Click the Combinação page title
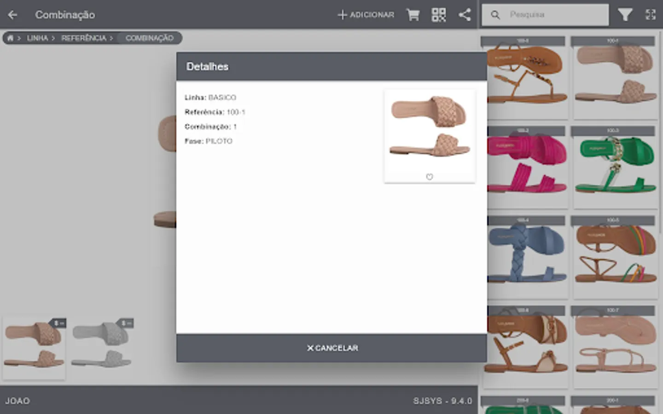 pyautogui.click(x=65, y=15)
